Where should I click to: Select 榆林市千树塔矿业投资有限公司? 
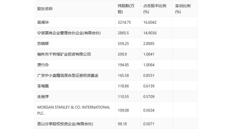click(64, 54)
